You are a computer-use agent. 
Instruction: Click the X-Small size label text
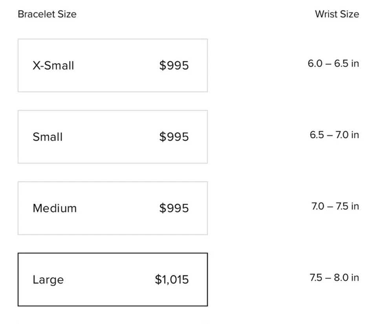point(53,65)
